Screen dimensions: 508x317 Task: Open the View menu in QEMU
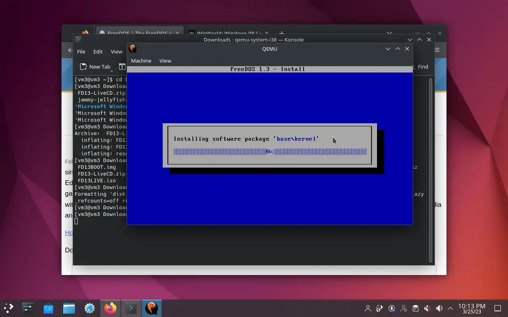coord(165,61)
